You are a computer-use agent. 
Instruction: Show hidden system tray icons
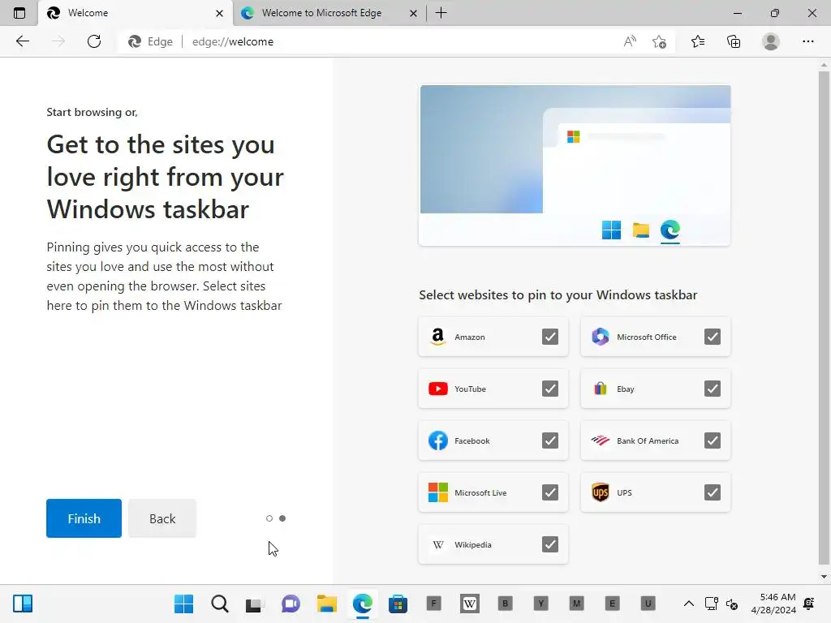(x=688, y=604)
